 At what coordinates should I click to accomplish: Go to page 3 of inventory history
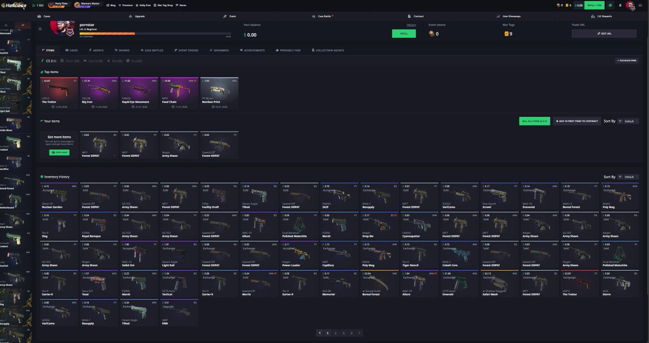[343, 333]
